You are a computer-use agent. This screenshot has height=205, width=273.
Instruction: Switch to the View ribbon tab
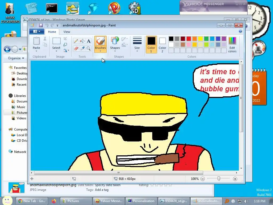tap(67, 32)
